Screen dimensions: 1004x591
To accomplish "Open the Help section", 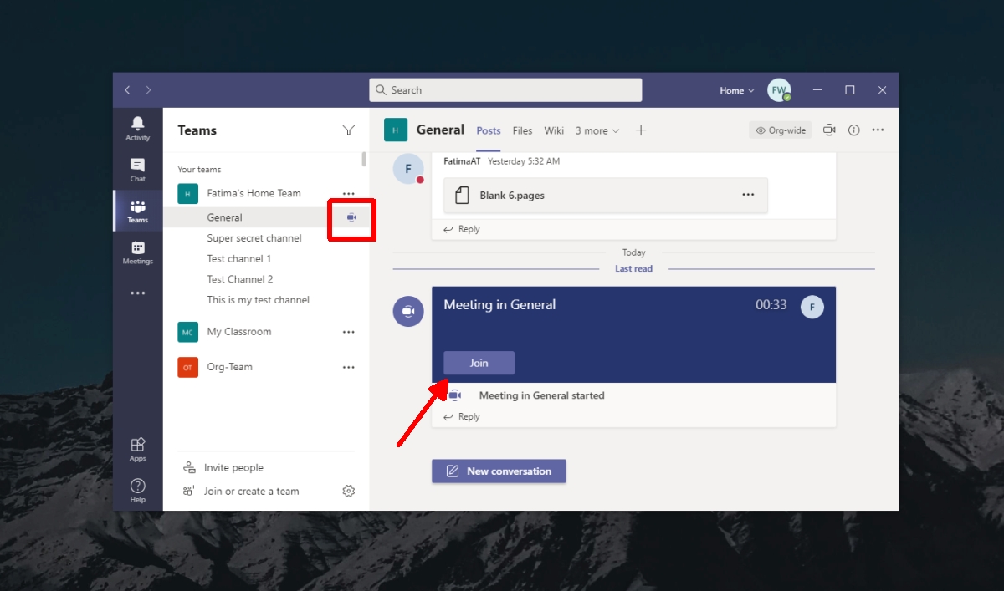I will coord(137,487).
